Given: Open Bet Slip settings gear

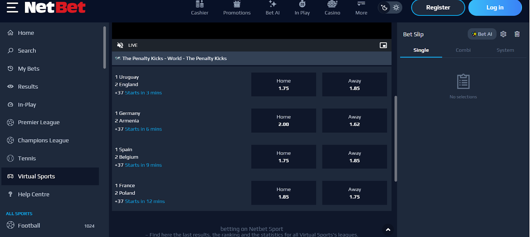Looking at the screenshot, I should tap(503, 34).
